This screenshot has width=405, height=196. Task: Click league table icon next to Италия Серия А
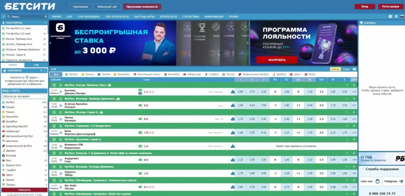click(x=101, y=112)
